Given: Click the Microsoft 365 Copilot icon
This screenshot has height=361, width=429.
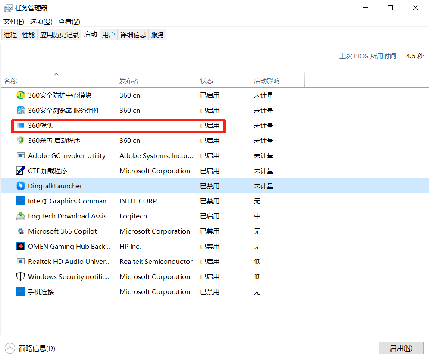Looking at the screenshot, I should pos(21,231).
